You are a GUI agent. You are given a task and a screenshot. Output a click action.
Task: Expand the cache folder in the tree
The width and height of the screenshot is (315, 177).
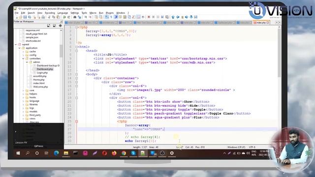pos(23,52)
